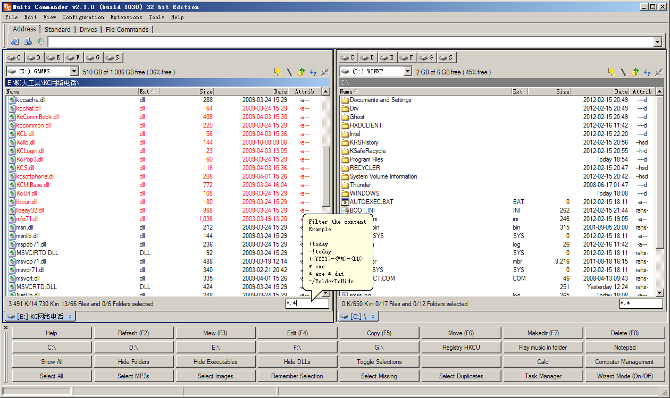Expand the (C:) WINXP drive dropdown
The width and height of the screenshot is (670, 398).
point(407,71)
